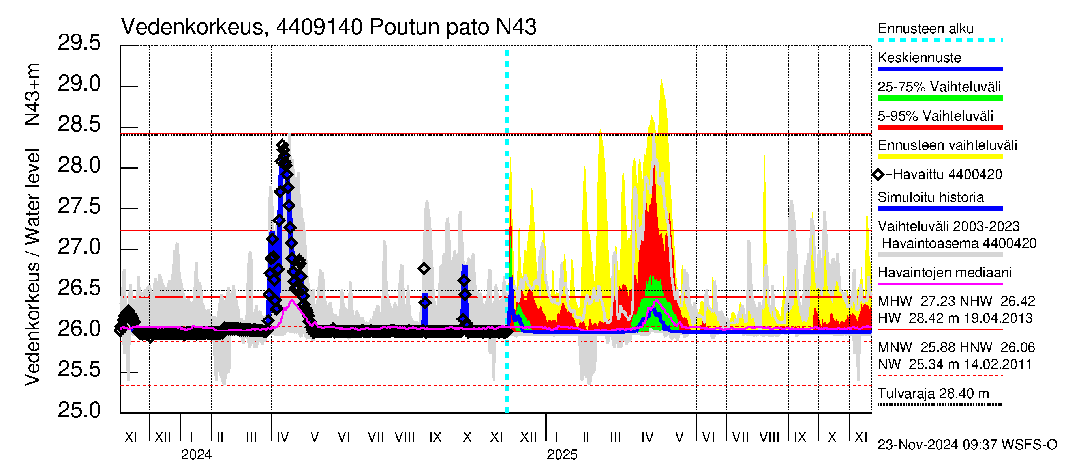1066x473 pixels.
Task: Click the y-axis value 25.0
Action: click(x=79, y=410)
